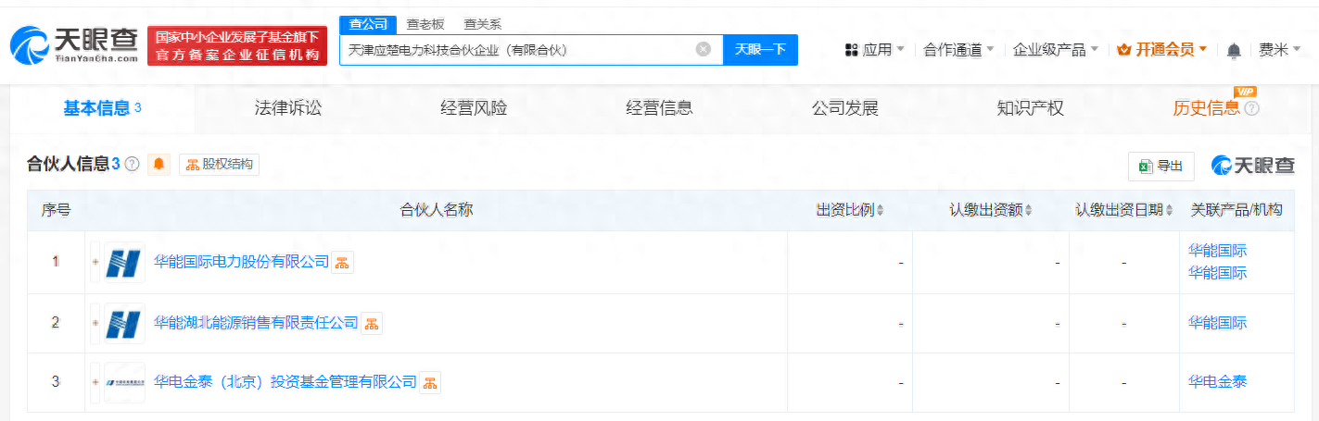The image size is (1319, 421).
Task: Open the 公司发展 tab
Action: click(x=844, y=108)
